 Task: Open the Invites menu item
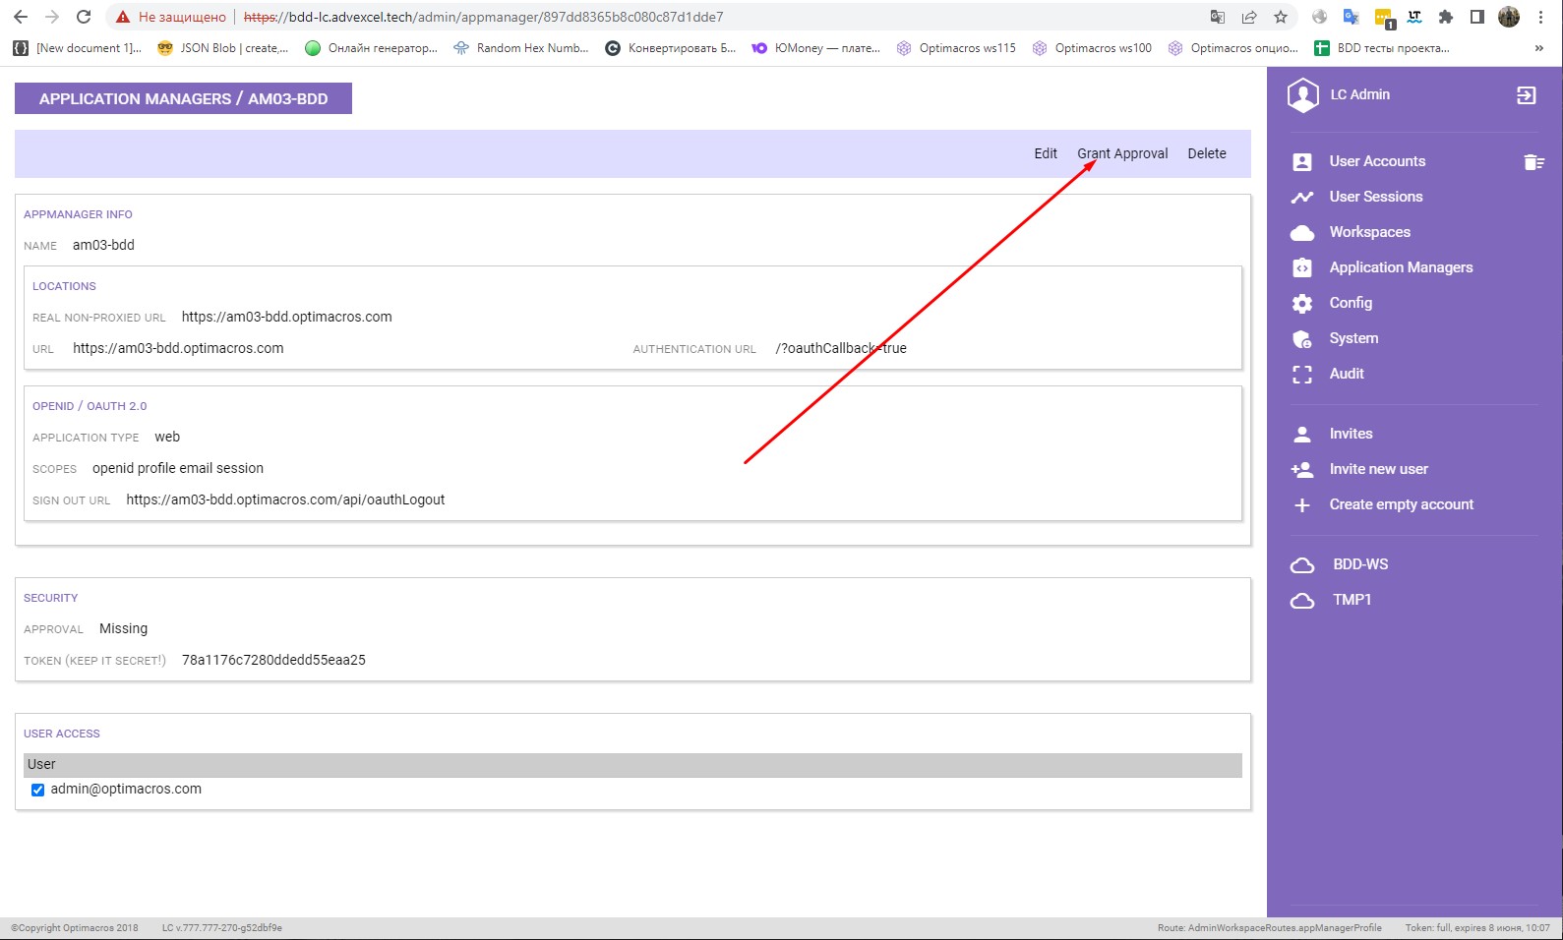1351,434
